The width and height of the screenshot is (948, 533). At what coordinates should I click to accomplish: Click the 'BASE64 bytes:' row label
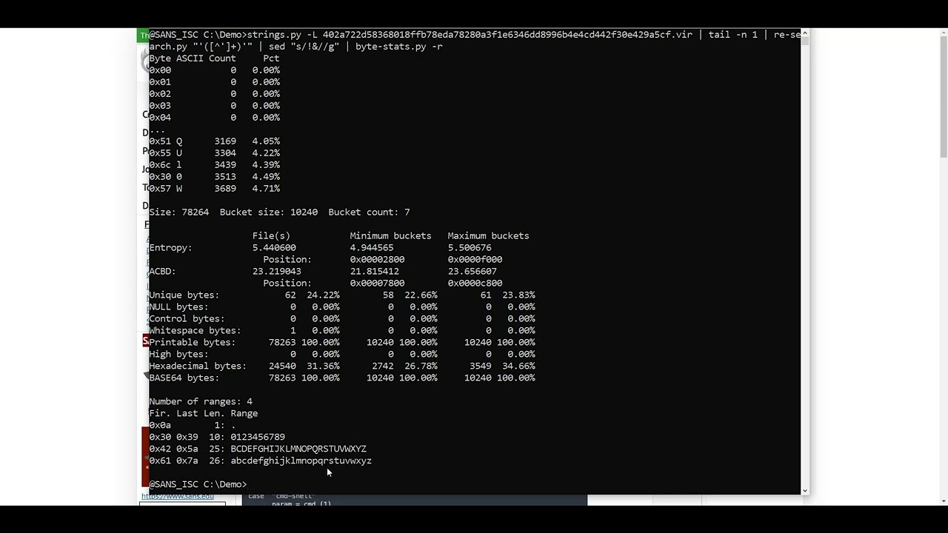(x=184, y=378)
